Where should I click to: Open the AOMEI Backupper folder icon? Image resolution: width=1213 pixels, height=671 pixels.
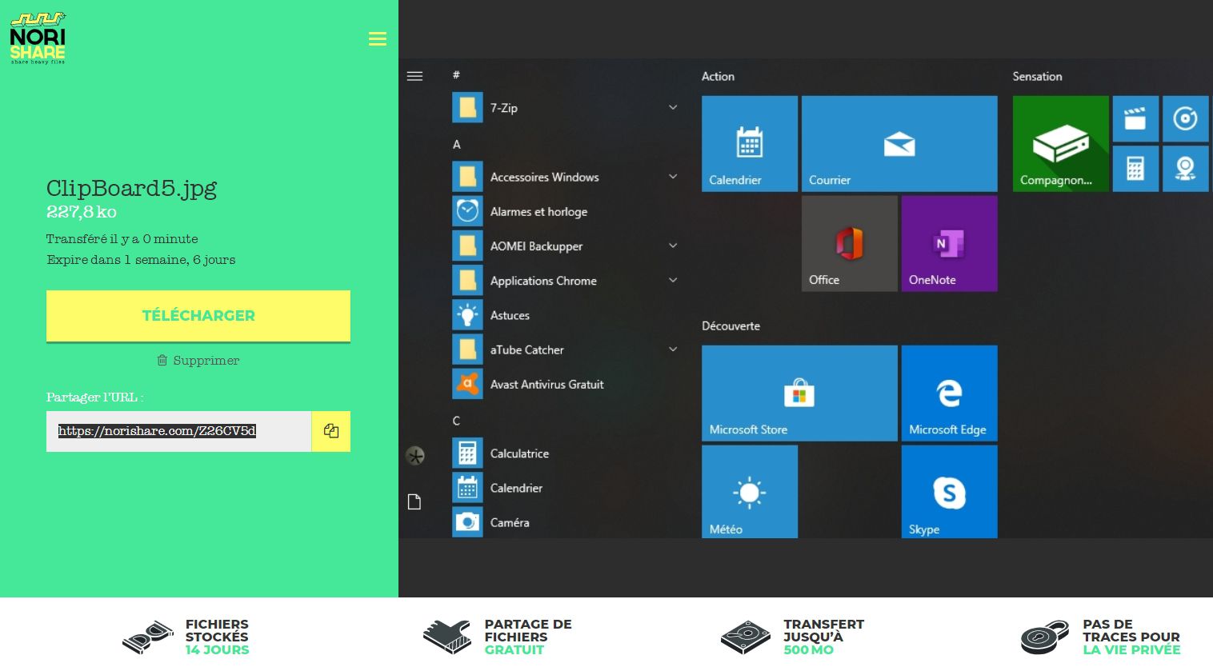(467, 246)
